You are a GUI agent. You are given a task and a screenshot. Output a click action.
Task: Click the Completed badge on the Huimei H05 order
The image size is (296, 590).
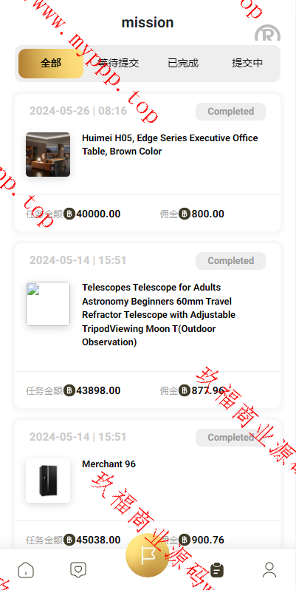230,112
